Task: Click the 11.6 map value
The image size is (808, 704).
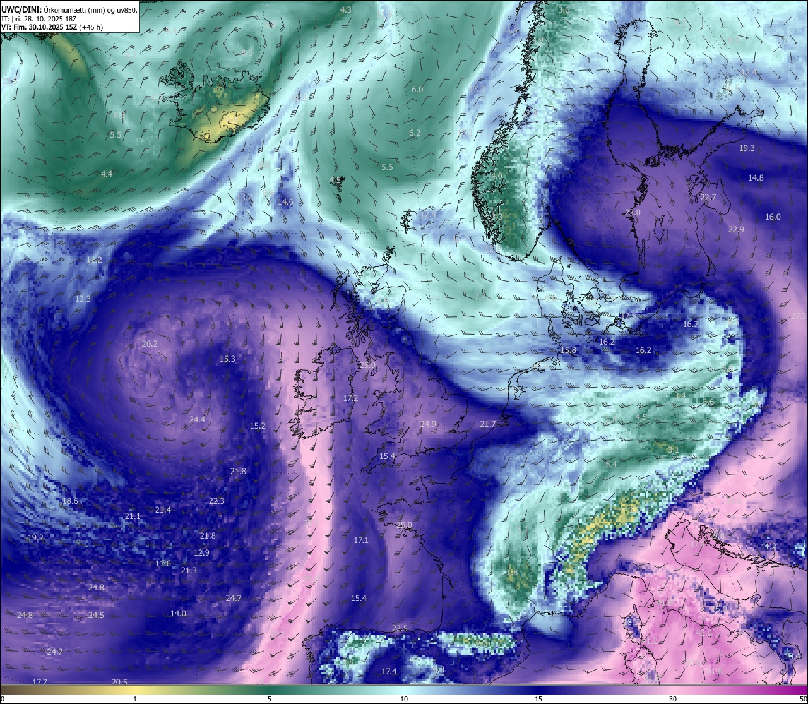Action: coord(163,564)
